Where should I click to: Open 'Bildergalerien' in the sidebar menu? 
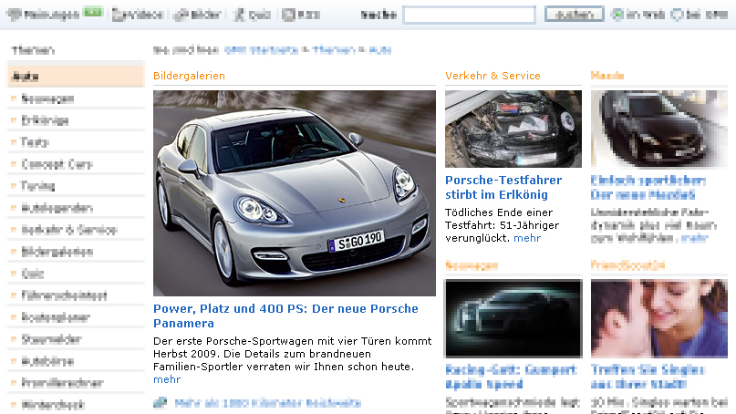click(57, 252)
